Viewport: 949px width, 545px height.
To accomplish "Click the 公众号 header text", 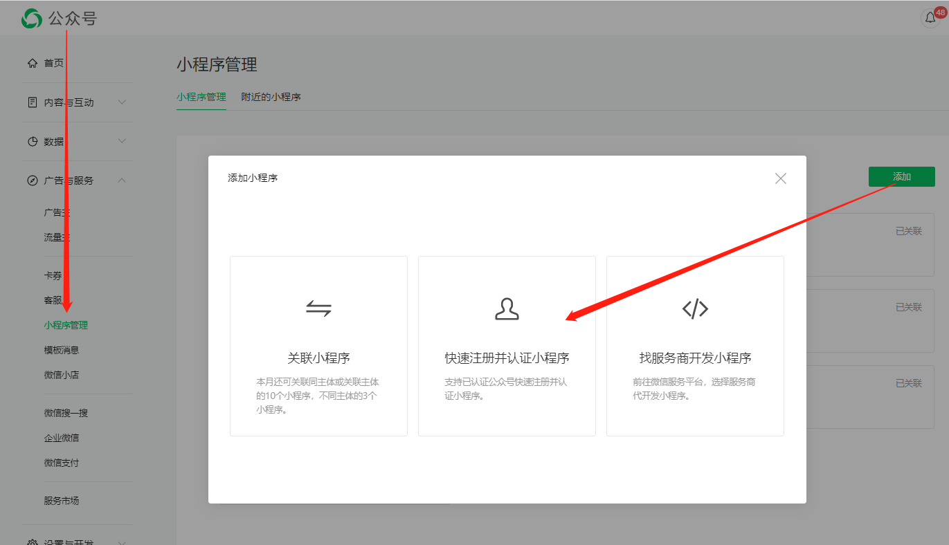I will click(72, 19).
